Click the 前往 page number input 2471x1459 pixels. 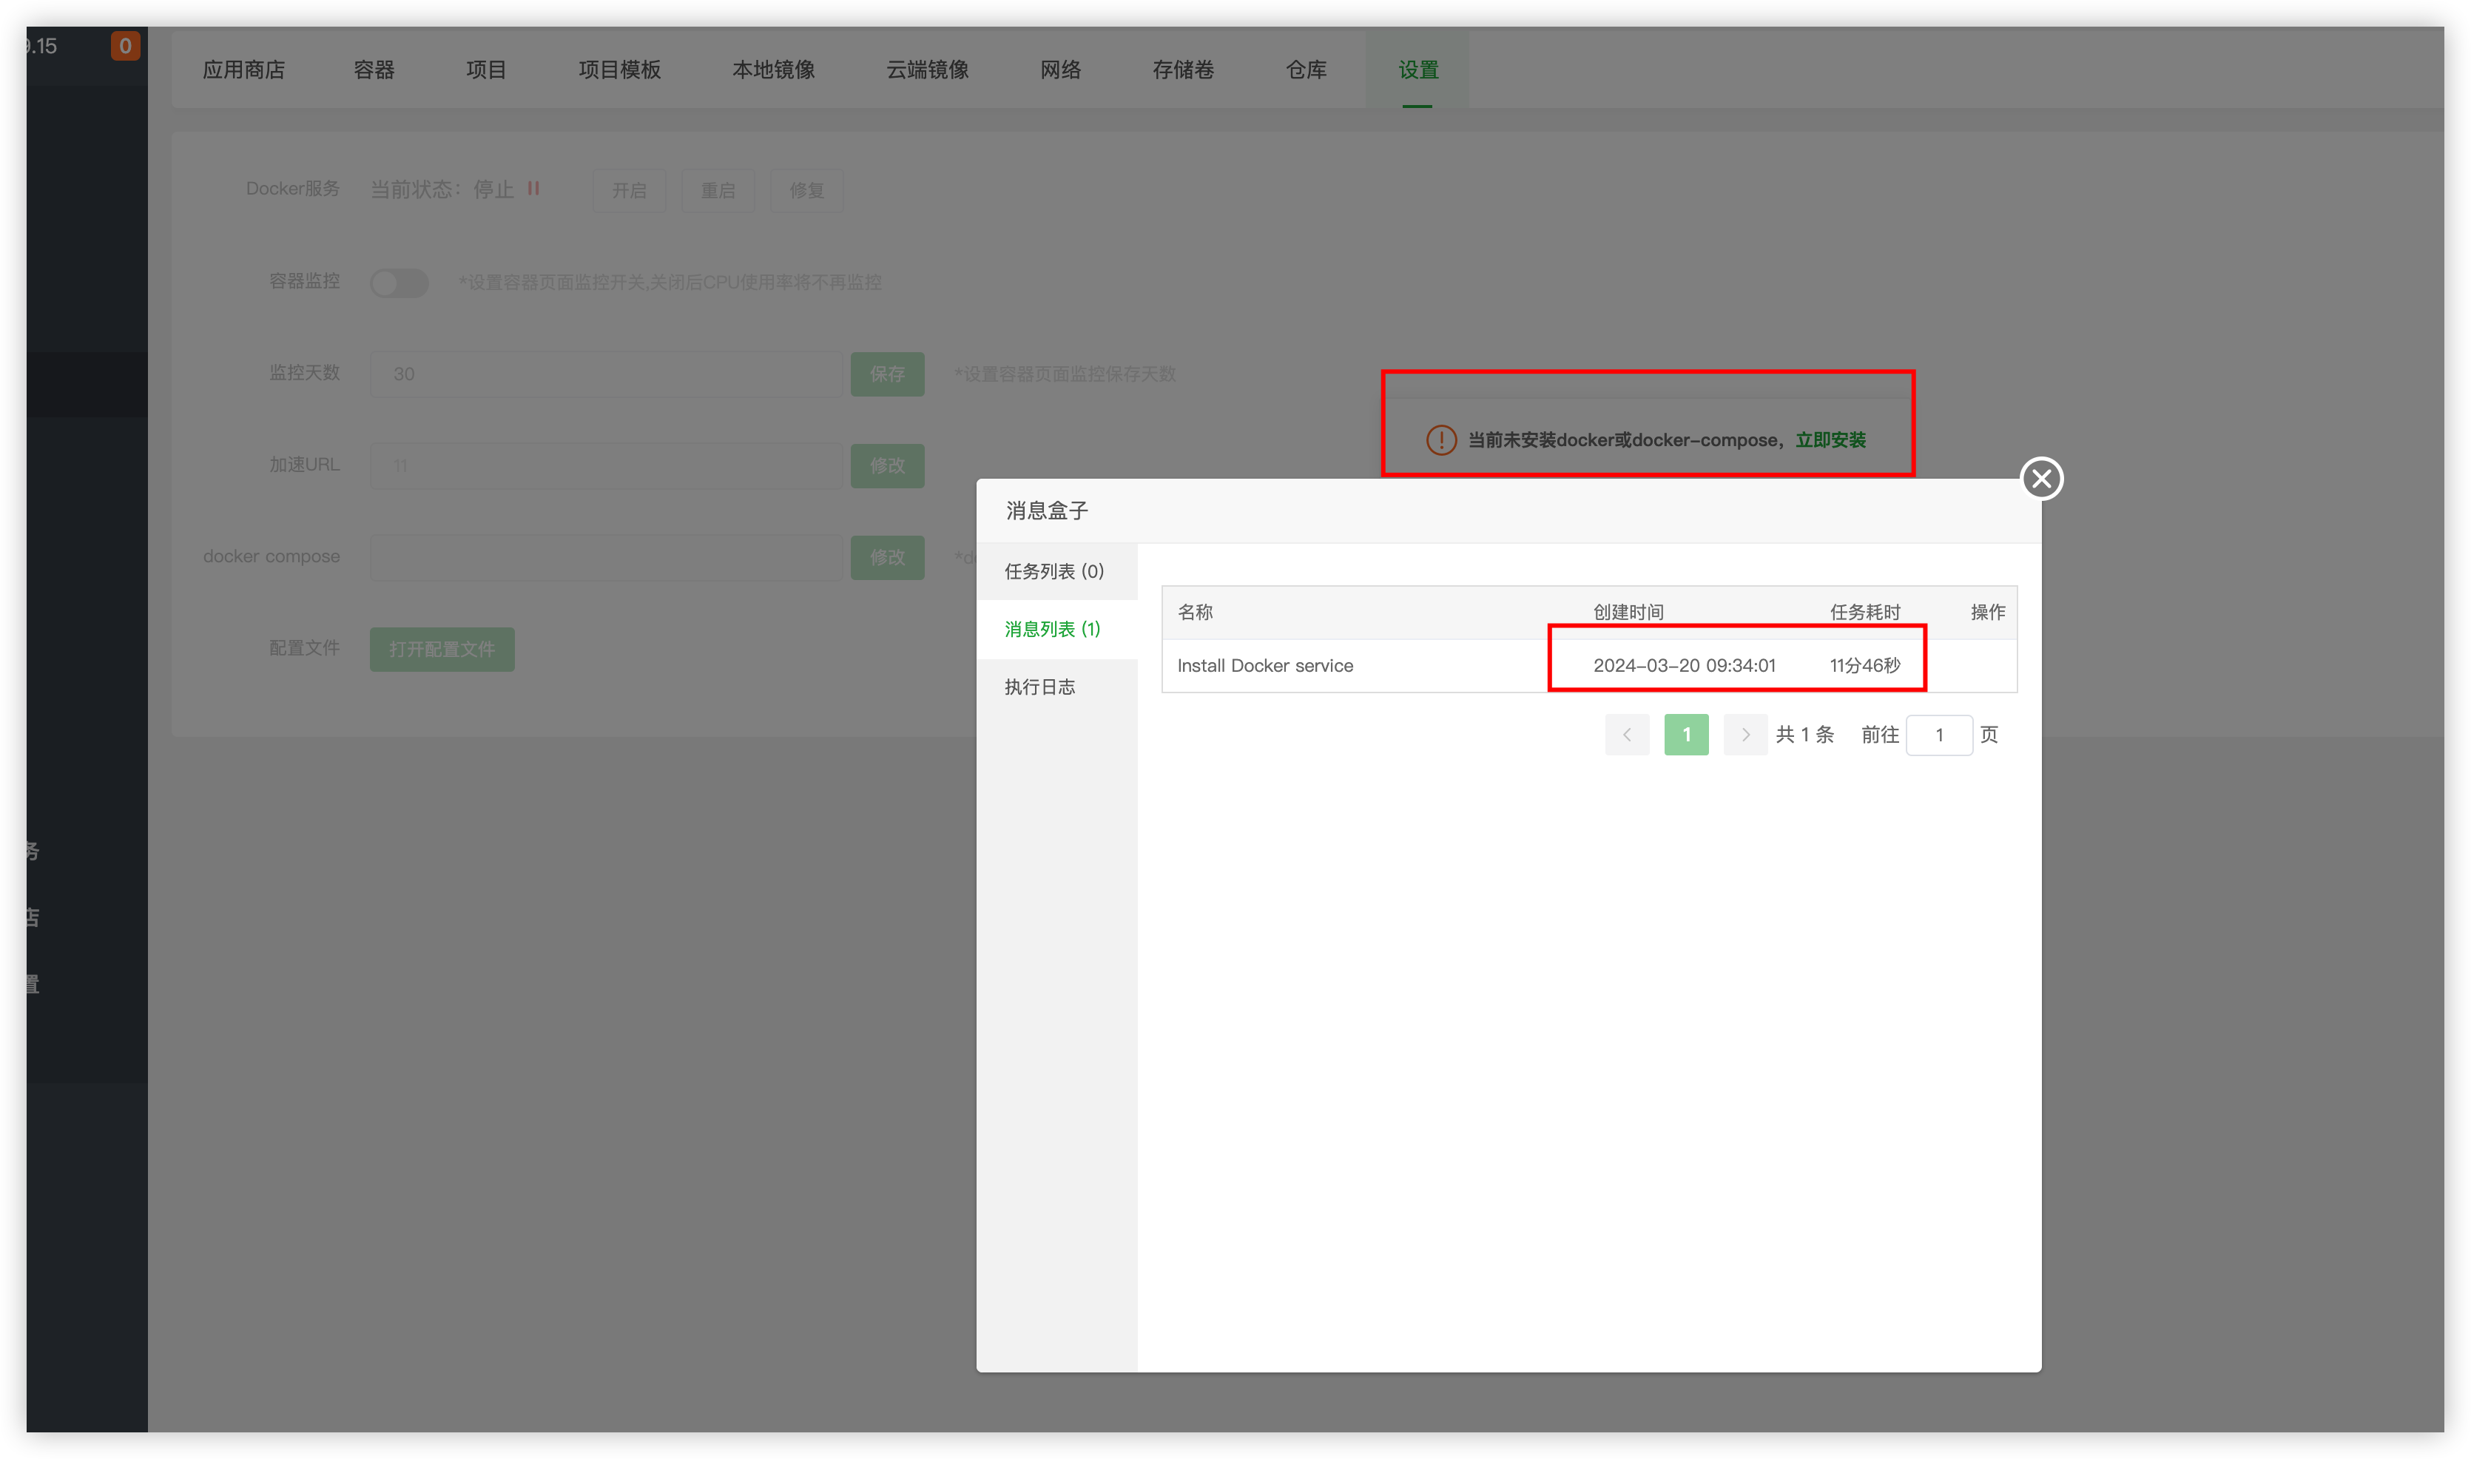pos(1938,735)
